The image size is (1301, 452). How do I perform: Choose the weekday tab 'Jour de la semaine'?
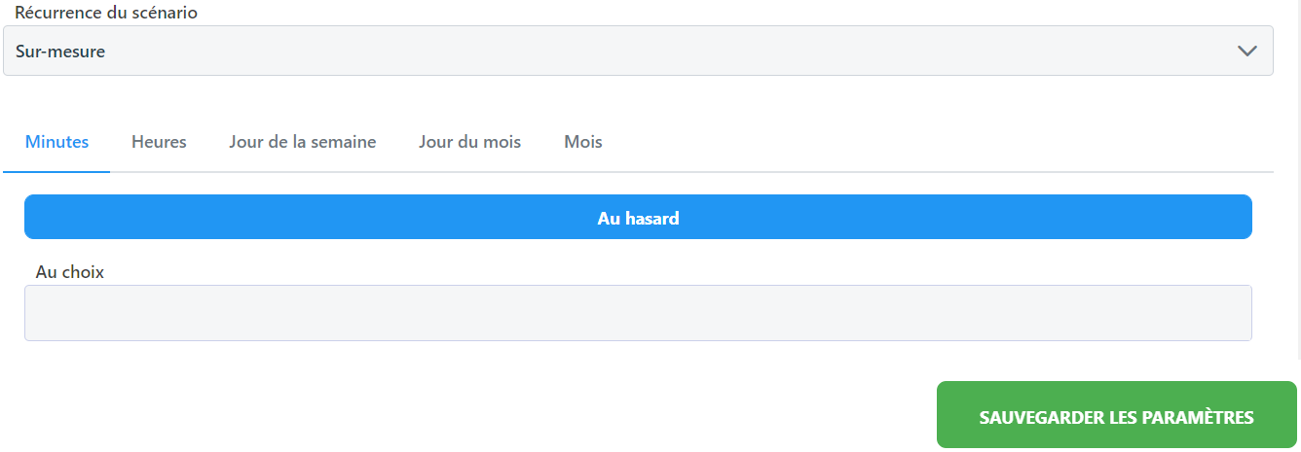tap(302, 142)
